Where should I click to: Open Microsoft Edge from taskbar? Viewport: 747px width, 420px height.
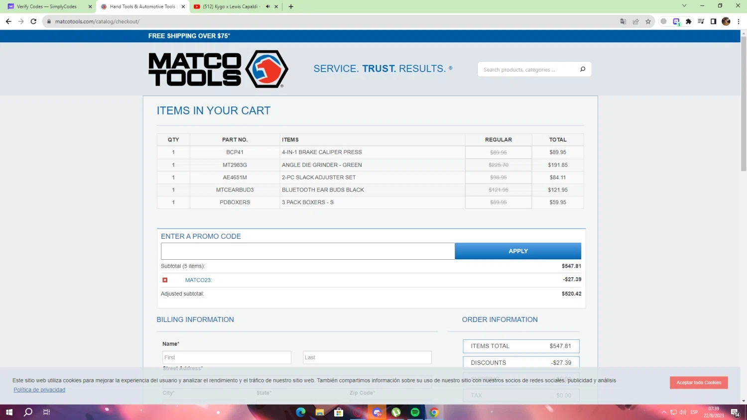(x=301, y=412)
